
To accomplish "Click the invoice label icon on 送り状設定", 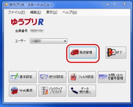I will [44, 77].
